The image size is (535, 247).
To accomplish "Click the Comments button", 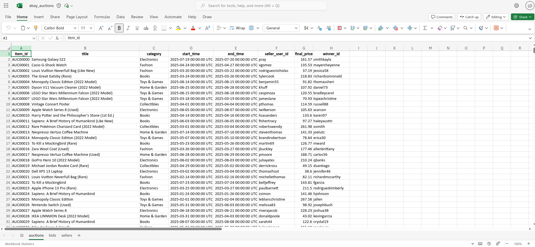I will pyautogui.click(x=442, y=17).
